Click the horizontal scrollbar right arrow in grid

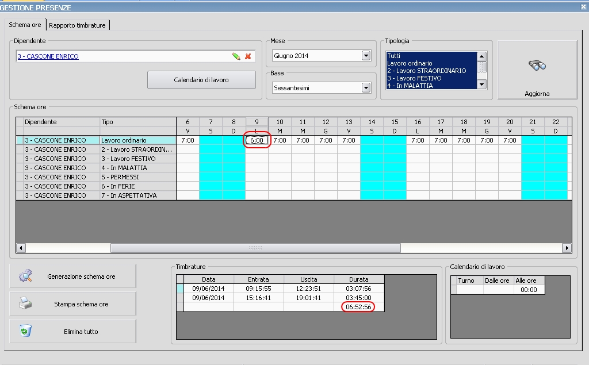(567, 248)
